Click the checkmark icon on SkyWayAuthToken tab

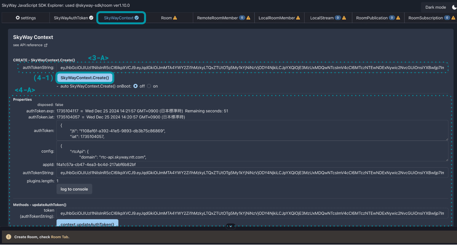point(91,17)
